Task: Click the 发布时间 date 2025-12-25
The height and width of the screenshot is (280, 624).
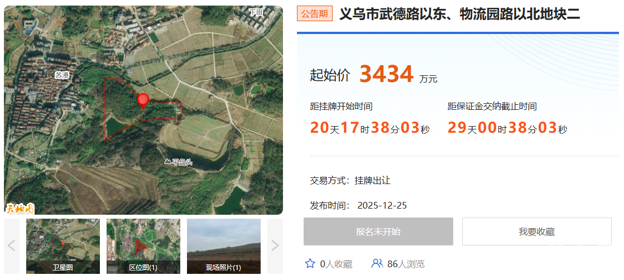Action: tap(382, 205)
